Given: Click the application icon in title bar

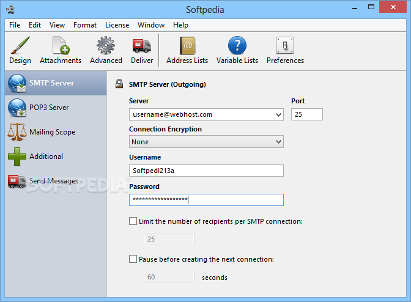Looking at the screenshot, I should coord(10,9).
